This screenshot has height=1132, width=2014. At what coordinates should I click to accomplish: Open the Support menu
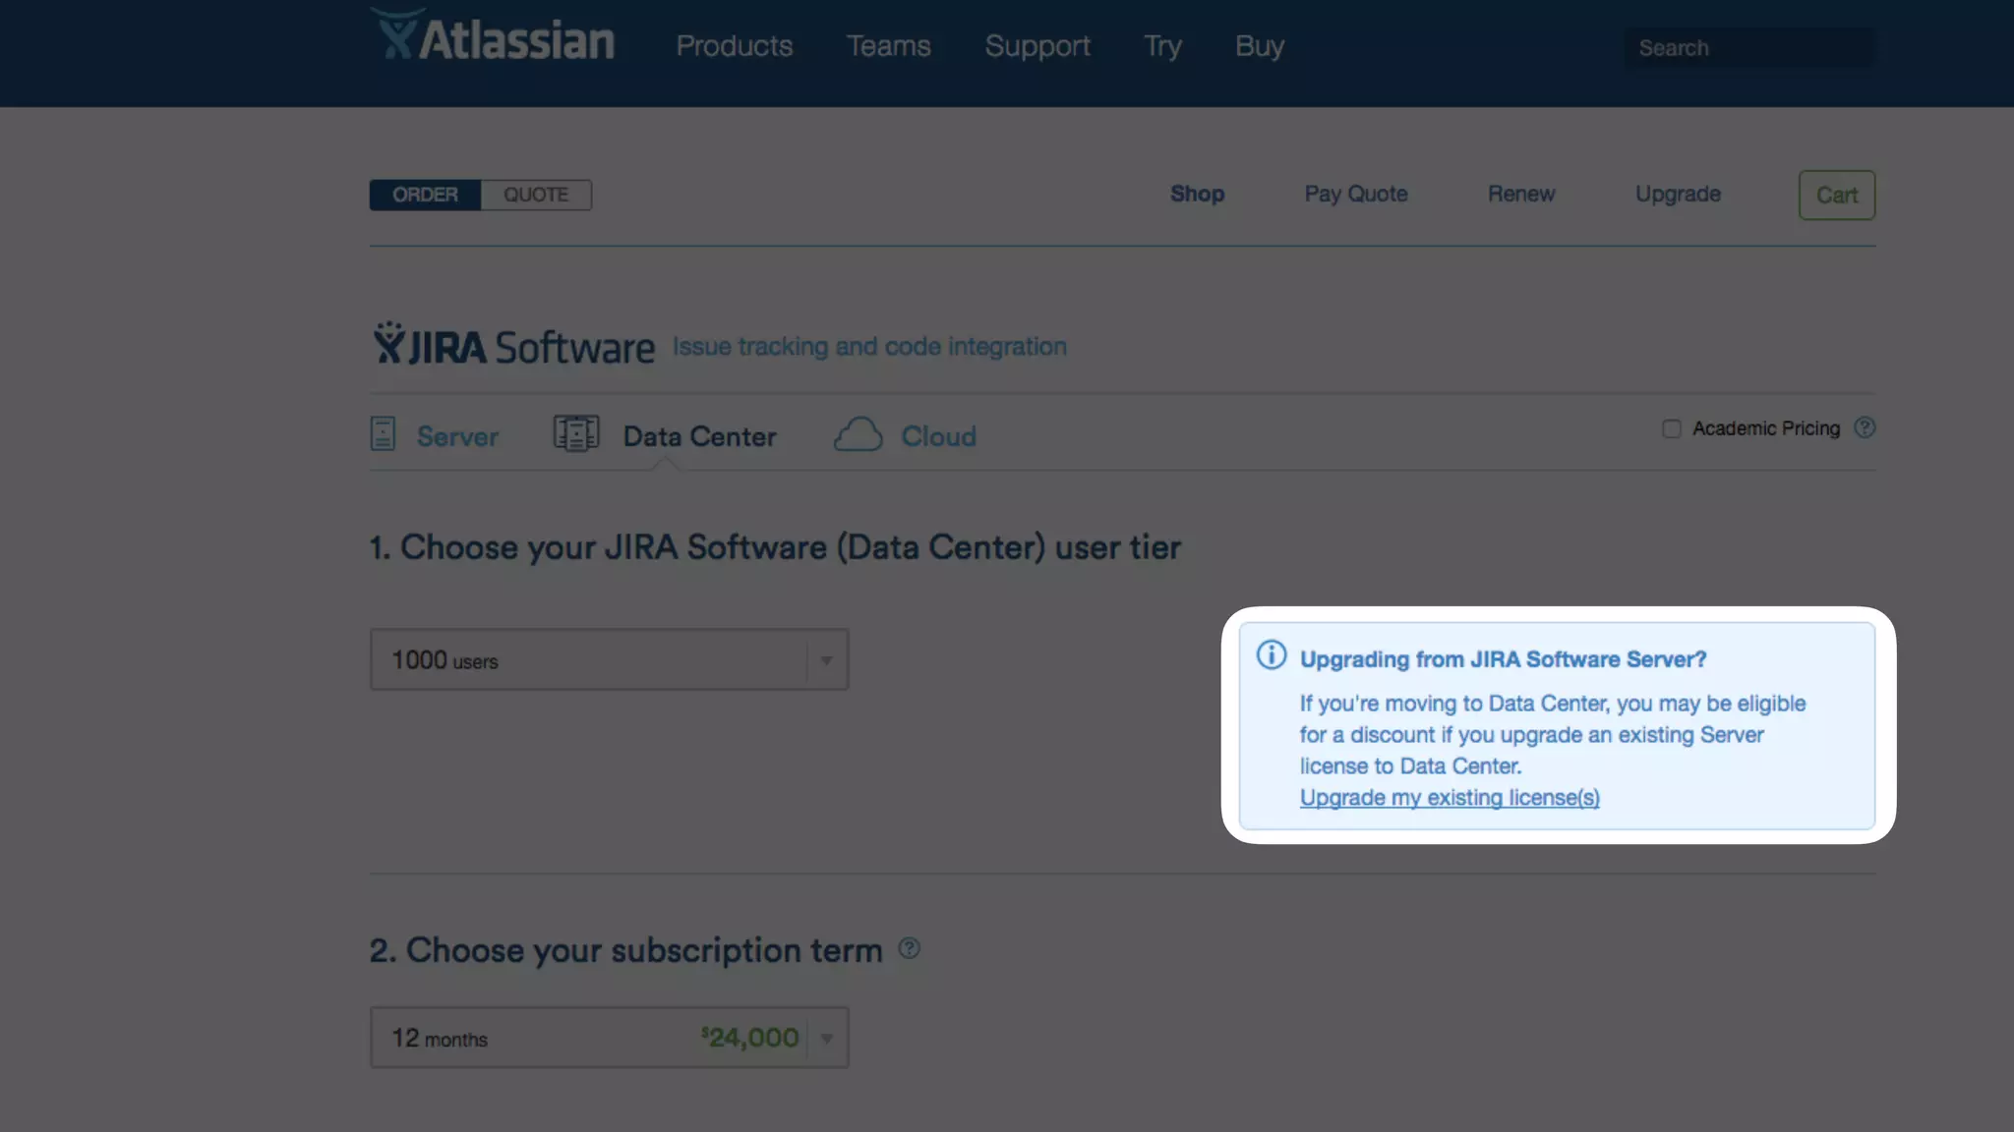pyautogui.click(x=1037, y=46)
